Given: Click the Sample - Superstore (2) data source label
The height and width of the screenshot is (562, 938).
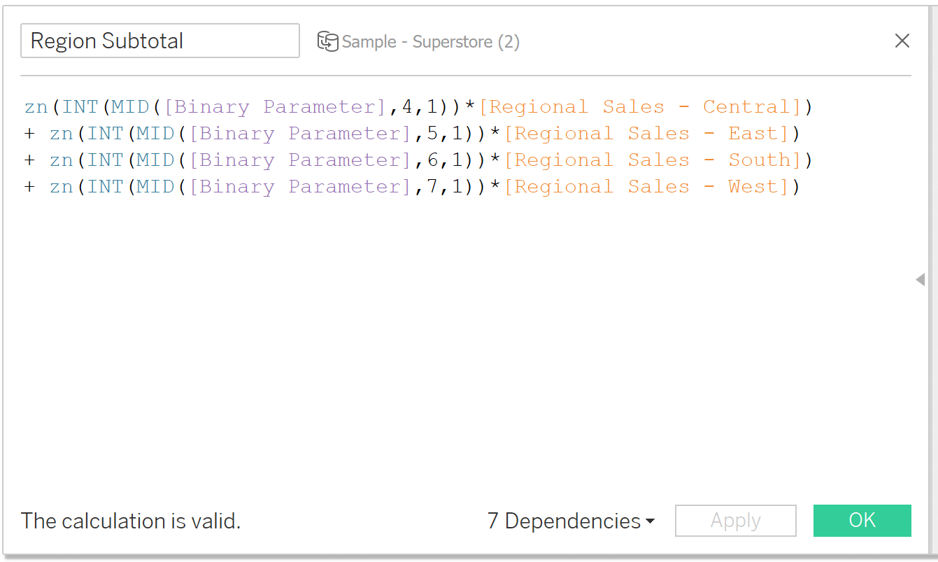Looking at the screenshot, I should click(431, 42).
